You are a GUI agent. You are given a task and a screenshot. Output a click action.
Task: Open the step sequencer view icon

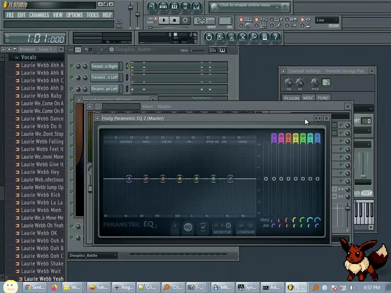[x=163, y=7]
